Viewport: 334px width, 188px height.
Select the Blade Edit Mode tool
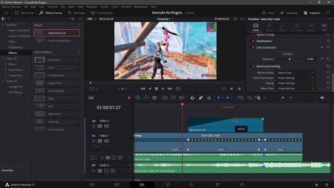click(x=154, y=98)
